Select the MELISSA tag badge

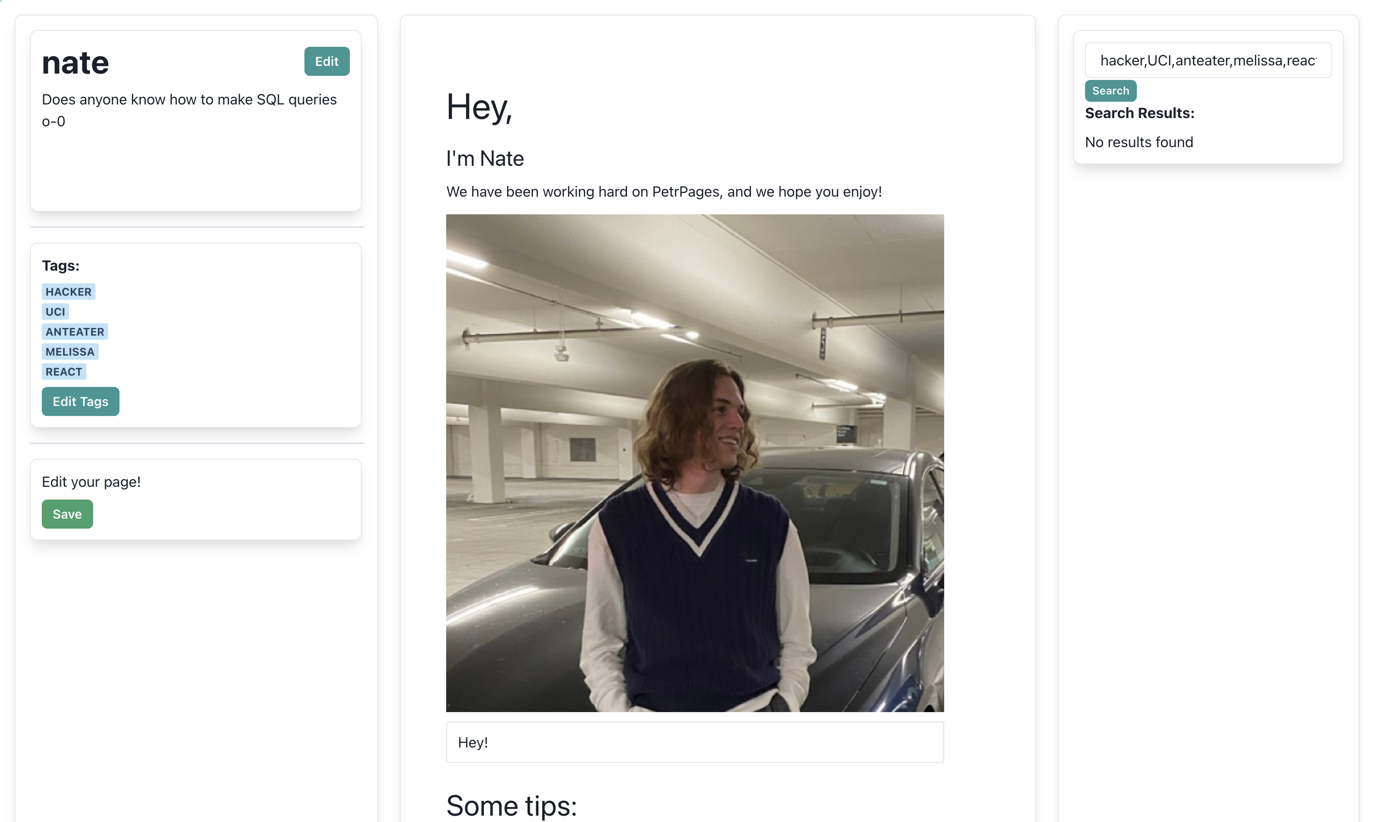click(70, 351)
